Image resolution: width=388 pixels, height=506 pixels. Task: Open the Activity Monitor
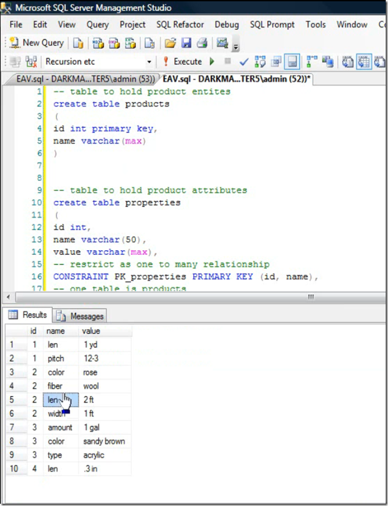click(222, 43)
